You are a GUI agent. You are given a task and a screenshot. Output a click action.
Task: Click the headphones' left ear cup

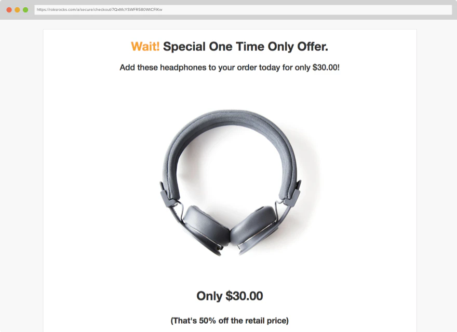(205, 228)
